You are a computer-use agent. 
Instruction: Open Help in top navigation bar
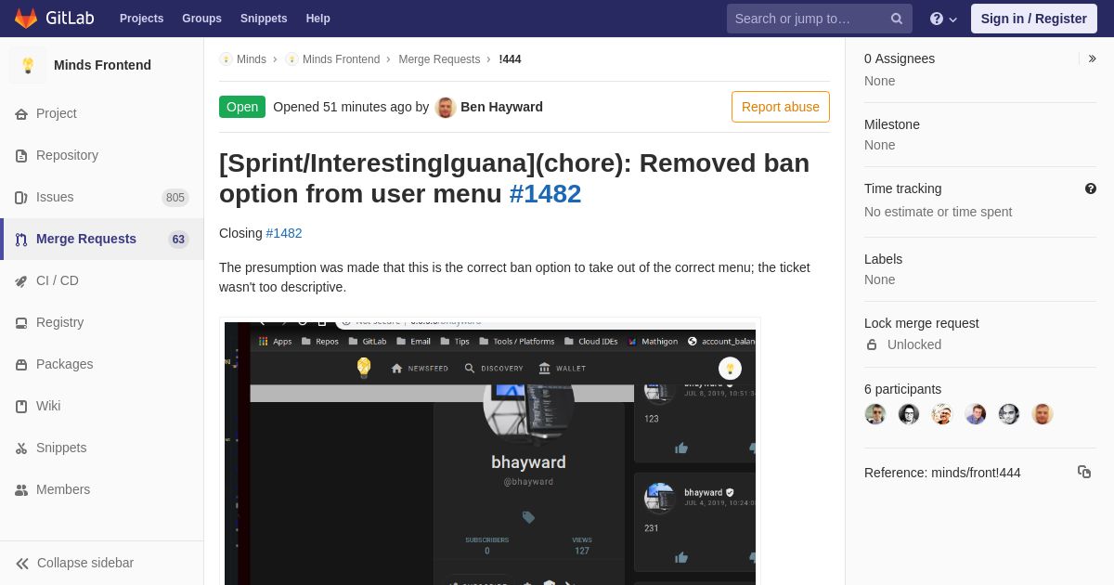318,19
